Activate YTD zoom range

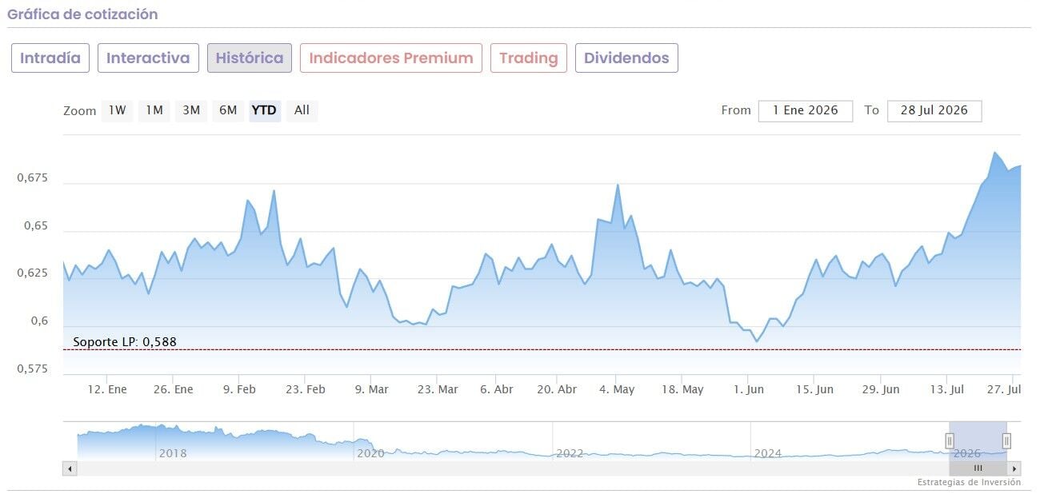point(264,110)
